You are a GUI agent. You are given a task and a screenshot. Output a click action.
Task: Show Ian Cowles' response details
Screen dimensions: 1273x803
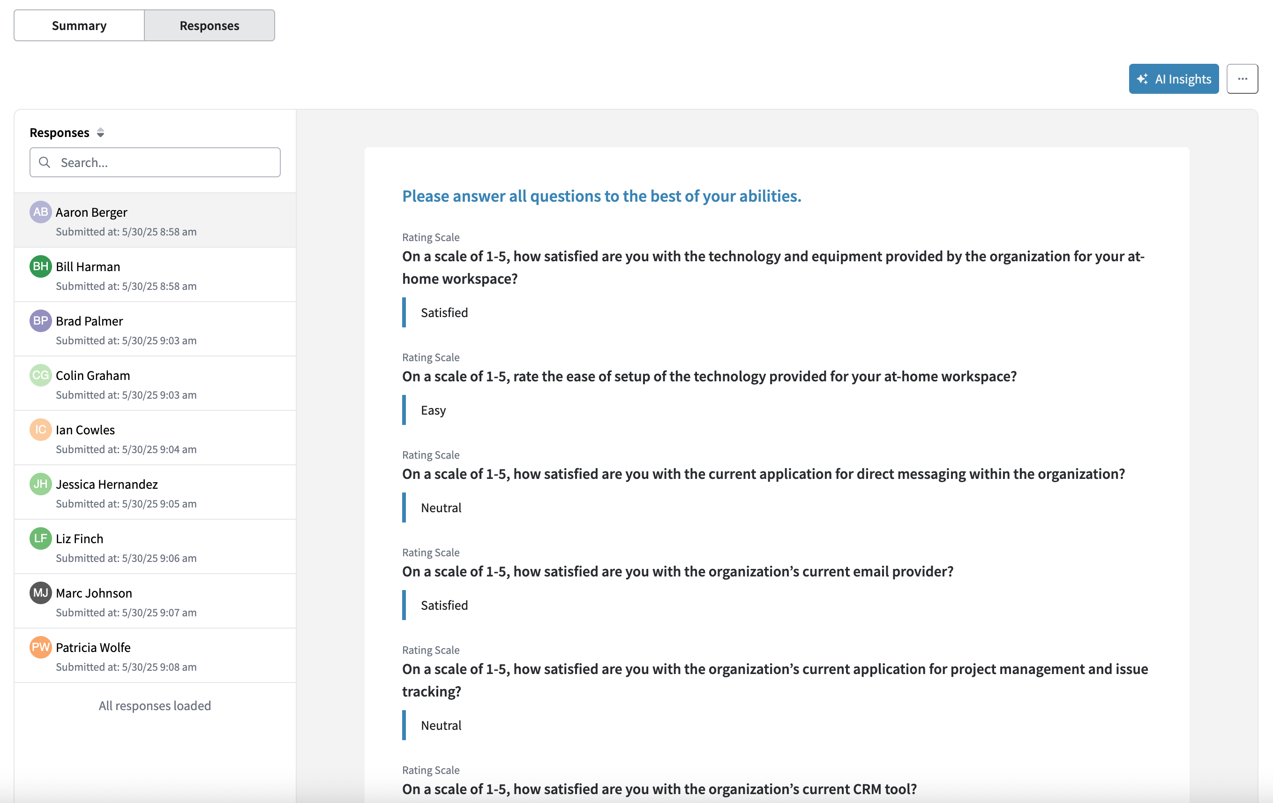155,438
